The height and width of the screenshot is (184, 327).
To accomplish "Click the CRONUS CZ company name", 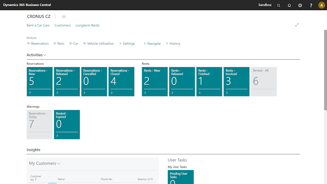I will pyautogui.click(x=38, y=17).
